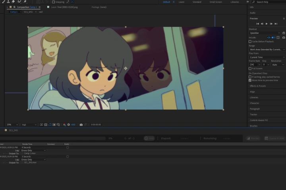
Task: Open the Composition panel menu icon
Action: click(40, 7)
